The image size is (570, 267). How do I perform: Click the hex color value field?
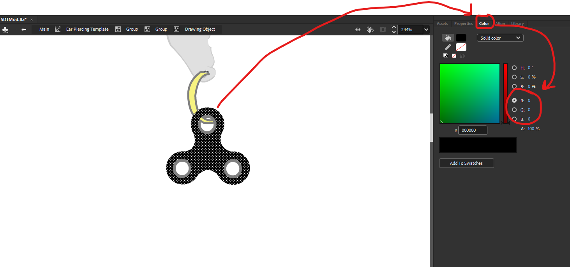[473, 131]
